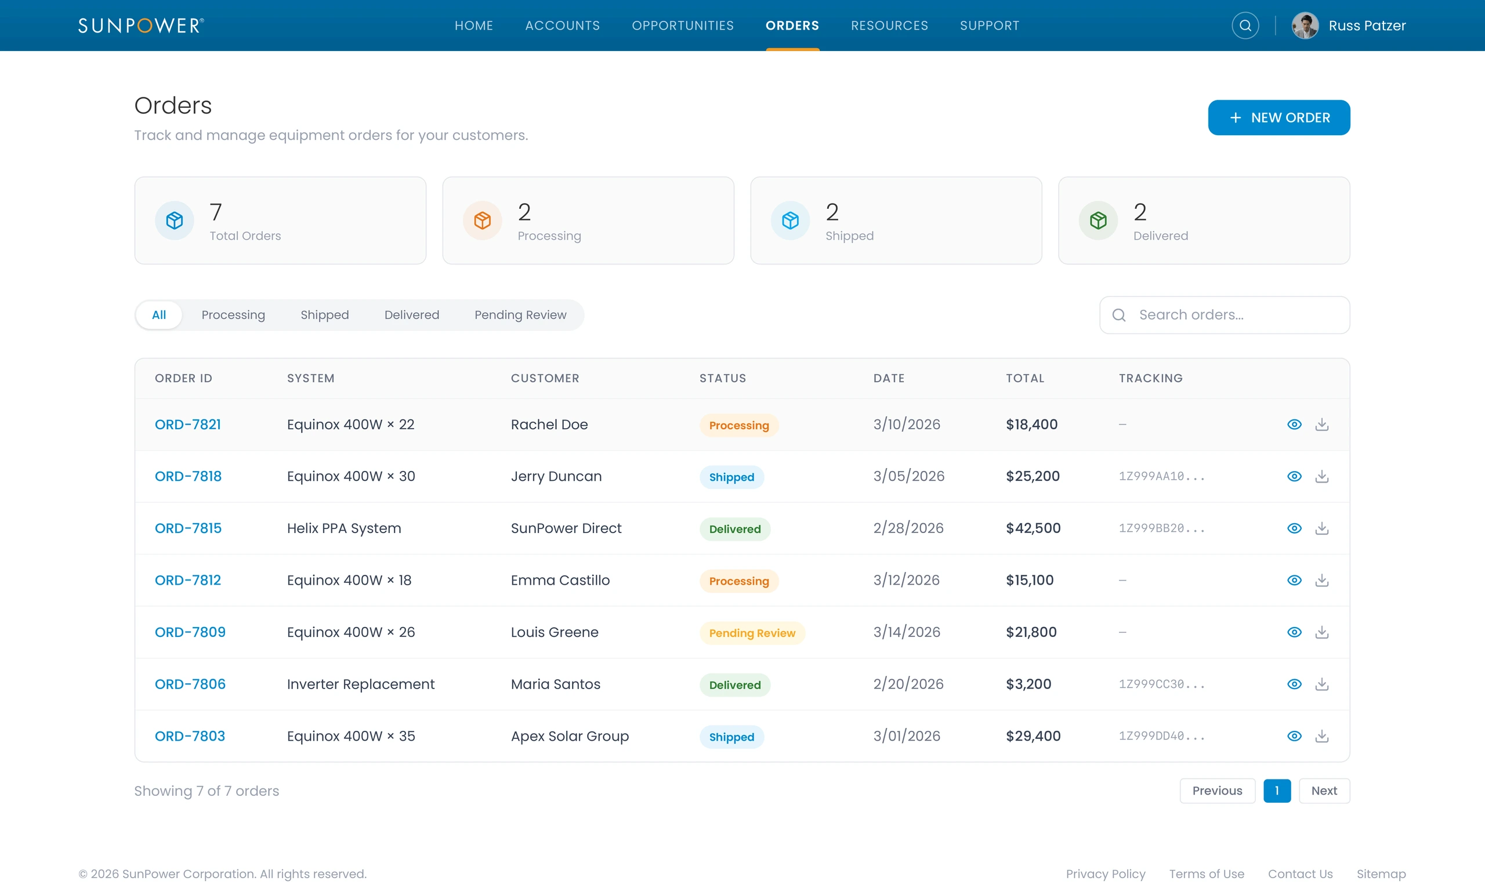
Task: Click the Inverter Replacement cell
Action: [x=360, y=683]
